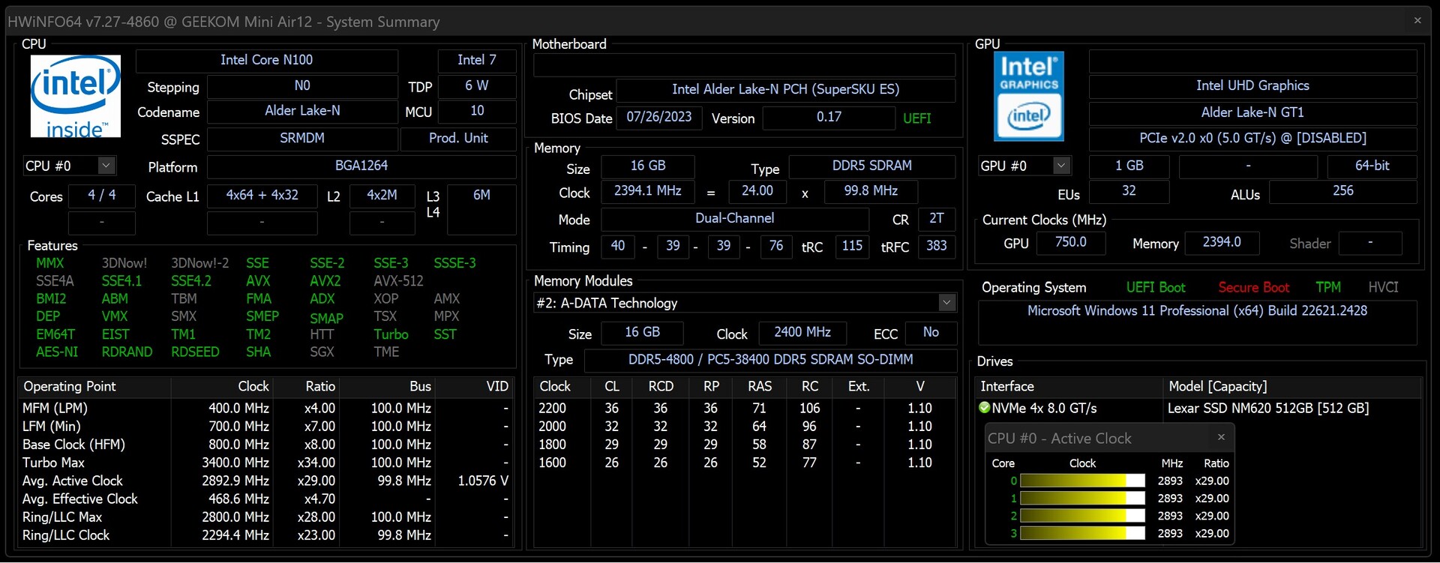Select the Turbo Max operating point row

(x=54, y=463)
